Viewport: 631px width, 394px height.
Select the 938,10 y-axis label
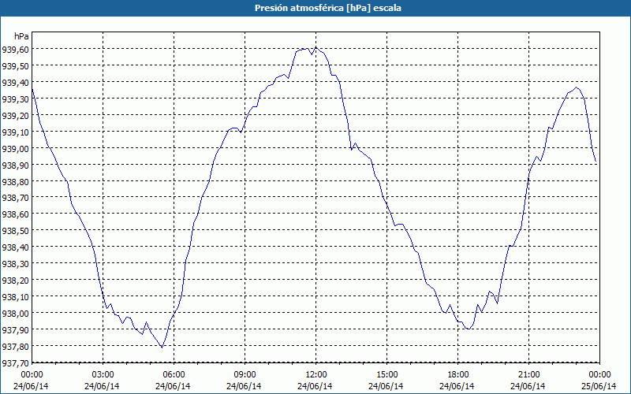tap(15, 296)
